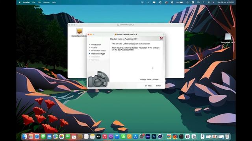The width and height of the screenshot is (252, 141).
Task: Open the Edit menu
Action: click(x=39, y=2)
